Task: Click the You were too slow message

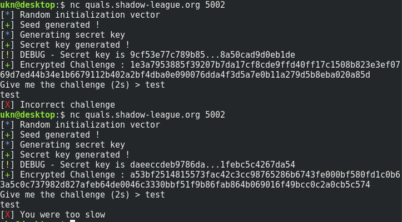Action: coord(63,215)
